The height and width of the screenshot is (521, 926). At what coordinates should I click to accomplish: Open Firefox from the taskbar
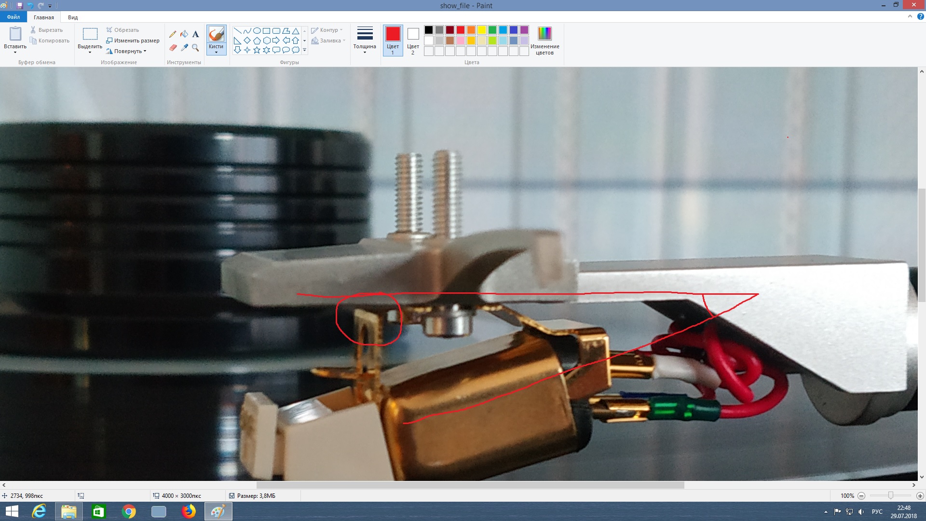tap(189, 511)
